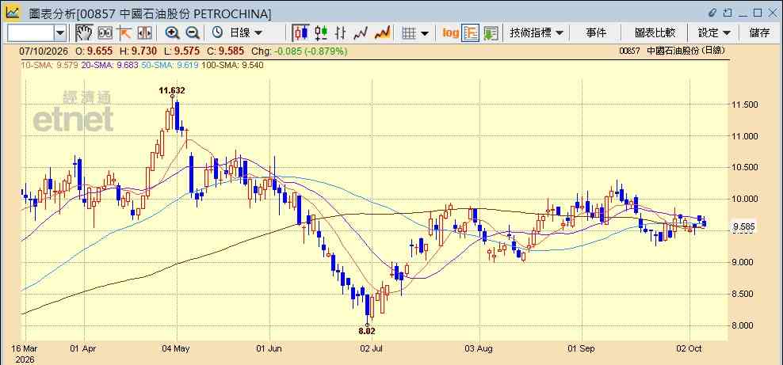This screenshot has width=783, height=365.
Task: Click the clock icon beside 日線
Action: (x=217, y=33)
